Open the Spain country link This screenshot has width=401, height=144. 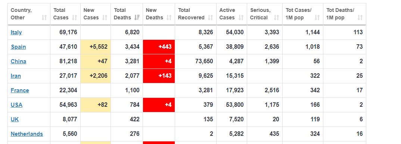(x=18, y=47)
